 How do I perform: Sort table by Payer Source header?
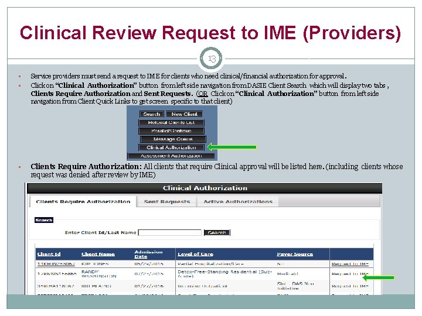click(295, 254)
